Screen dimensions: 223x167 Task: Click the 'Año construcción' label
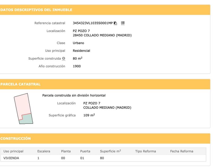[x=52, y=66]
